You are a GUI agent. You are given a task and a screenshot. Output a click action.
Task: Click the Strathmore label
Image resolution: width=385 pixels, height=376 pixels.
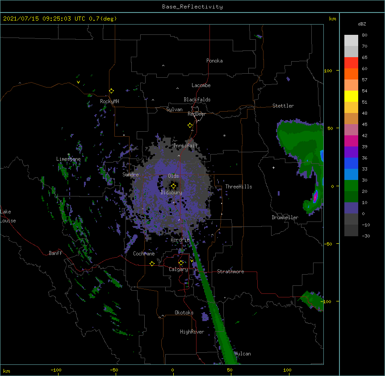click(x=230, y=272)
